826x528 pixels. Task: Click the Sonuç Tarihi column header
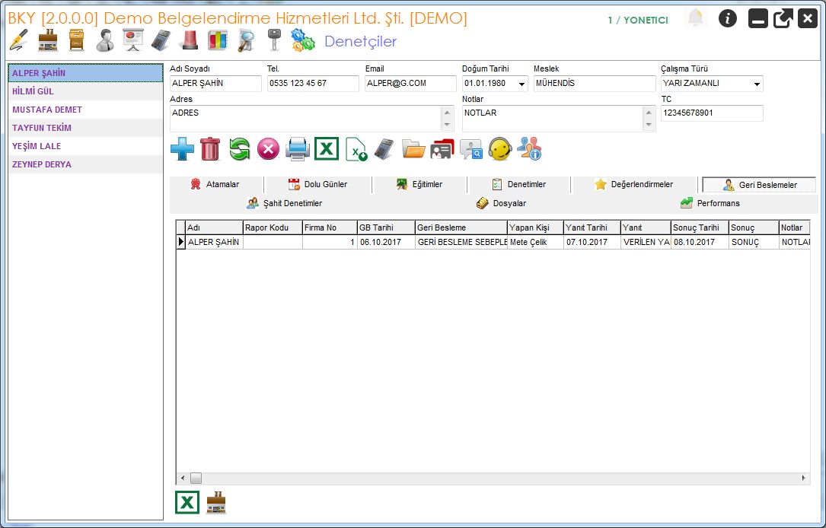point(700,227)
